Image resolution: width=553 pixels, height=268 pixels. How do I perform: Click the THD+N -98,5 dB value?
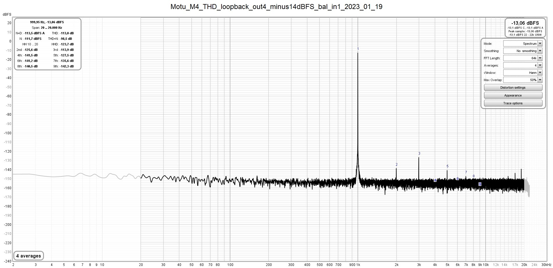(66, 39)
